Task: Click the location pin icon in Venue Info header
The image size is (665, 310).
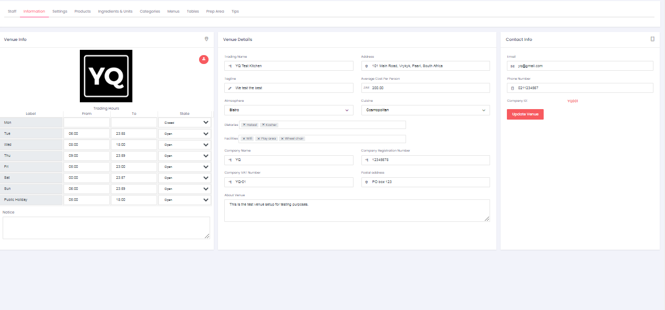Action: [206, 39]
